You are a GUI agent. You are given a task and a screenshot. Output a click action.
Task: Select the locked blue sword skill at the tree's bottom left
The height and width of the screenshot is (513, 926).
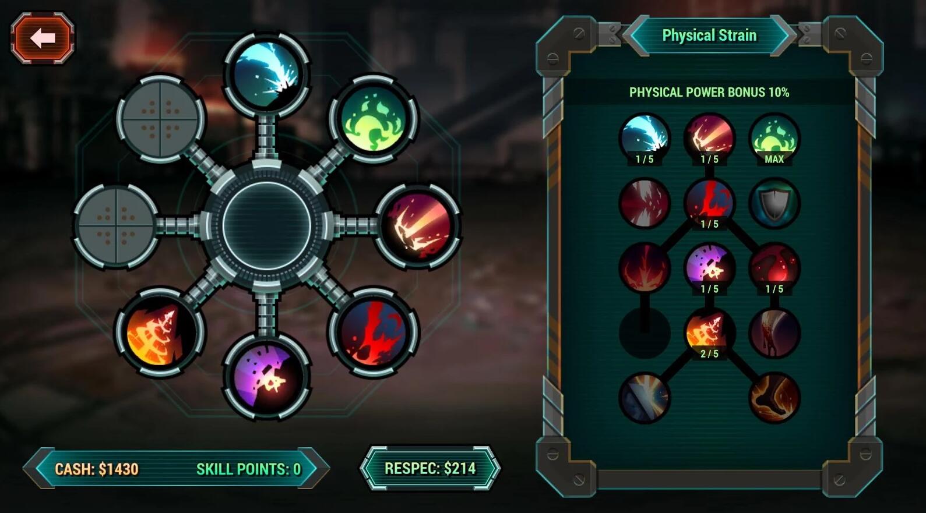tap(645, 398)
